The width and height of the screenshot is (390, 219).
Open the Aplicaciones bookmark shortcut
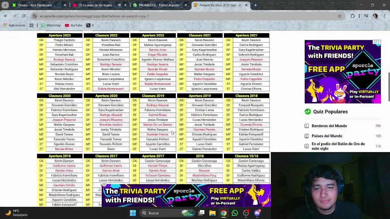[x=14, y=25]
